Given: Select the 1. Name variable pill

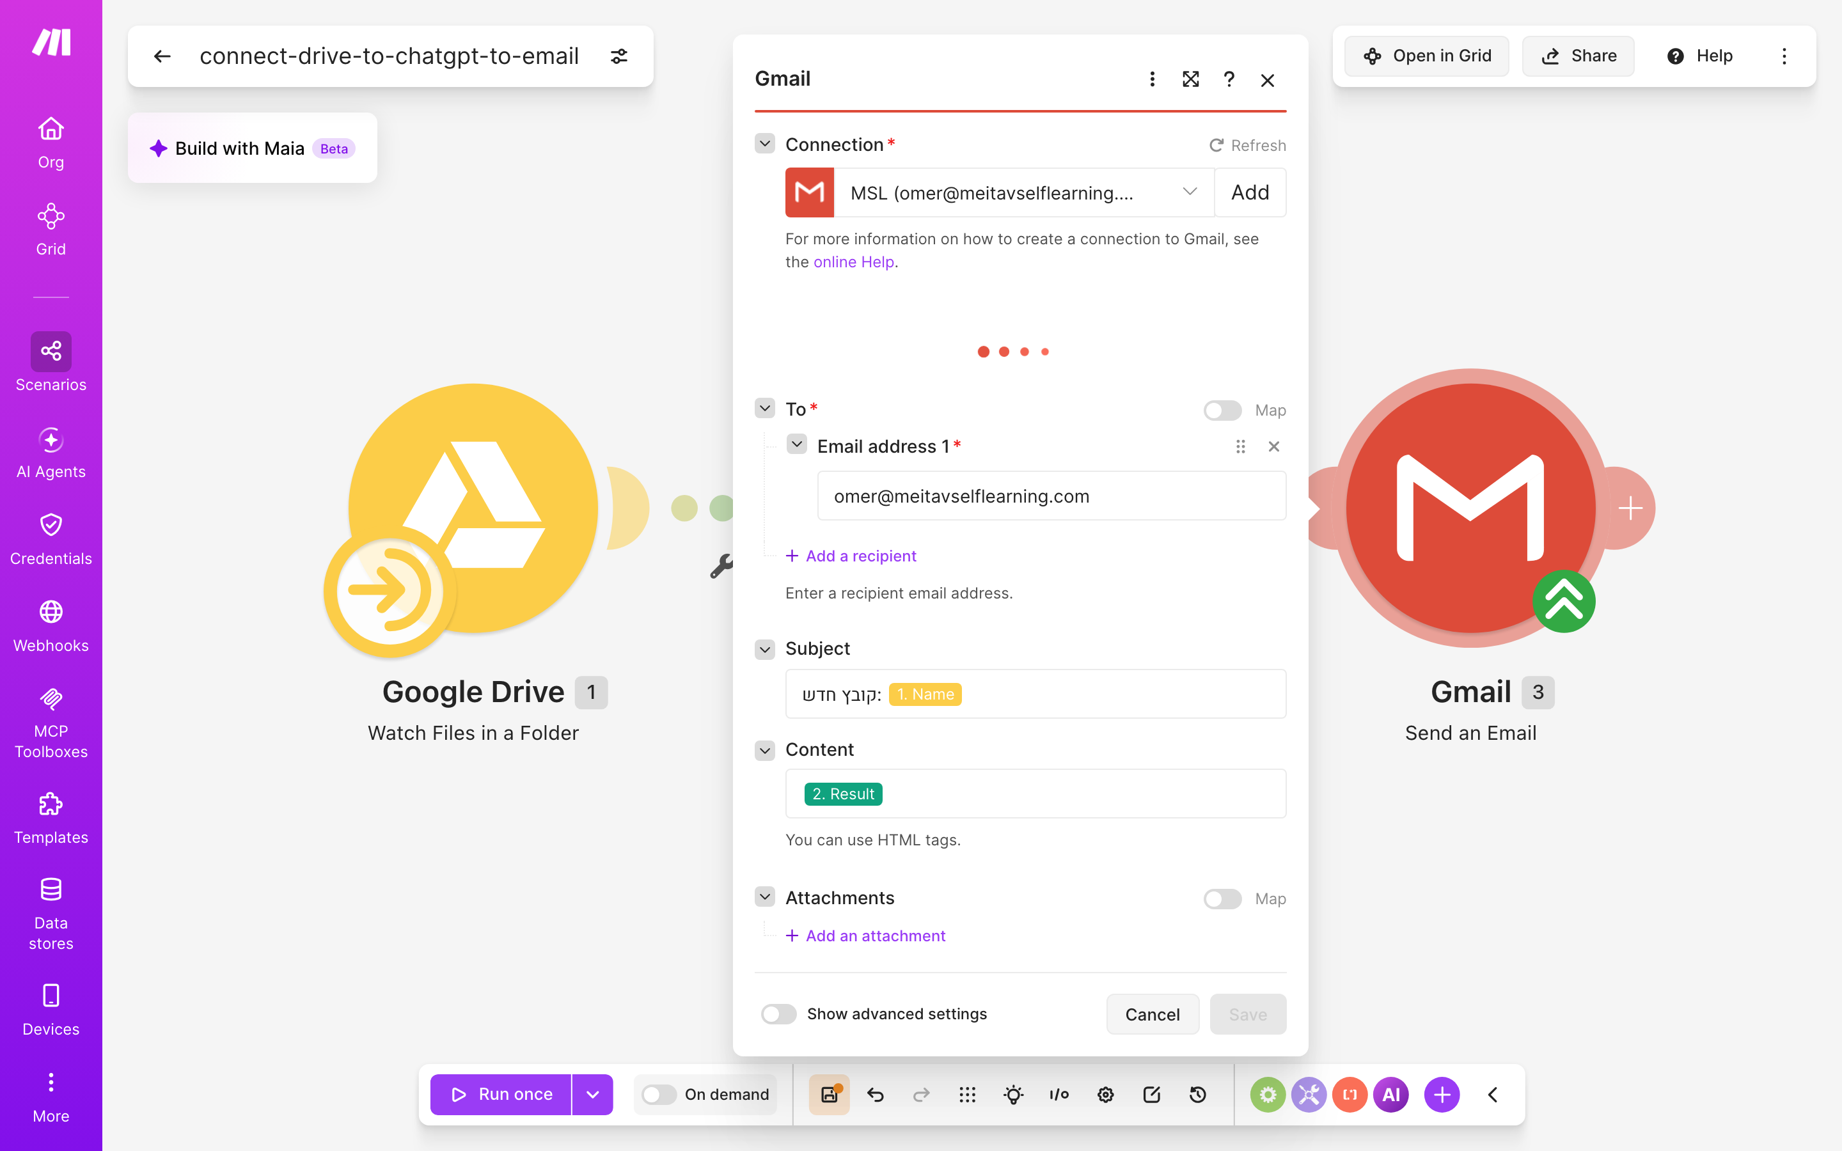Looking at the screenshot, I should tap(924, 694).
